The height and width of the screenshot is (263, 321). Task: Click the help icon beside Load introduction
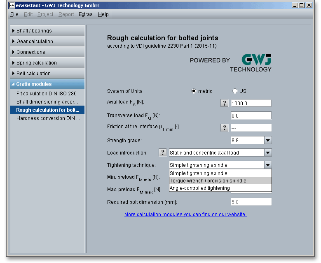pos(163,152)
